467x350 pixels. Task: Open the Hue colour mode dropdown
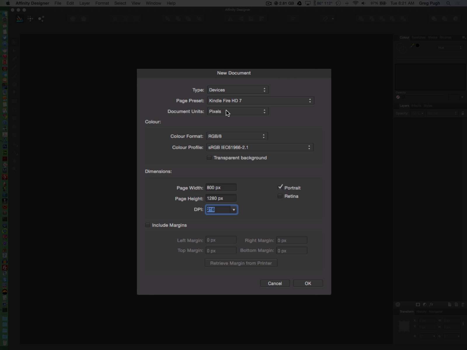[x=450, y=48]
